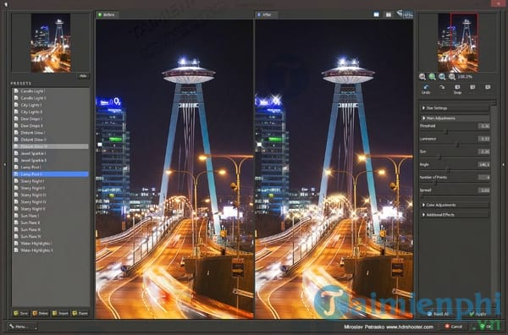The height and width of the screenshot is (335, 508).
Task: Select the Candle Light II preset
Action: click(x=51, y=98)
